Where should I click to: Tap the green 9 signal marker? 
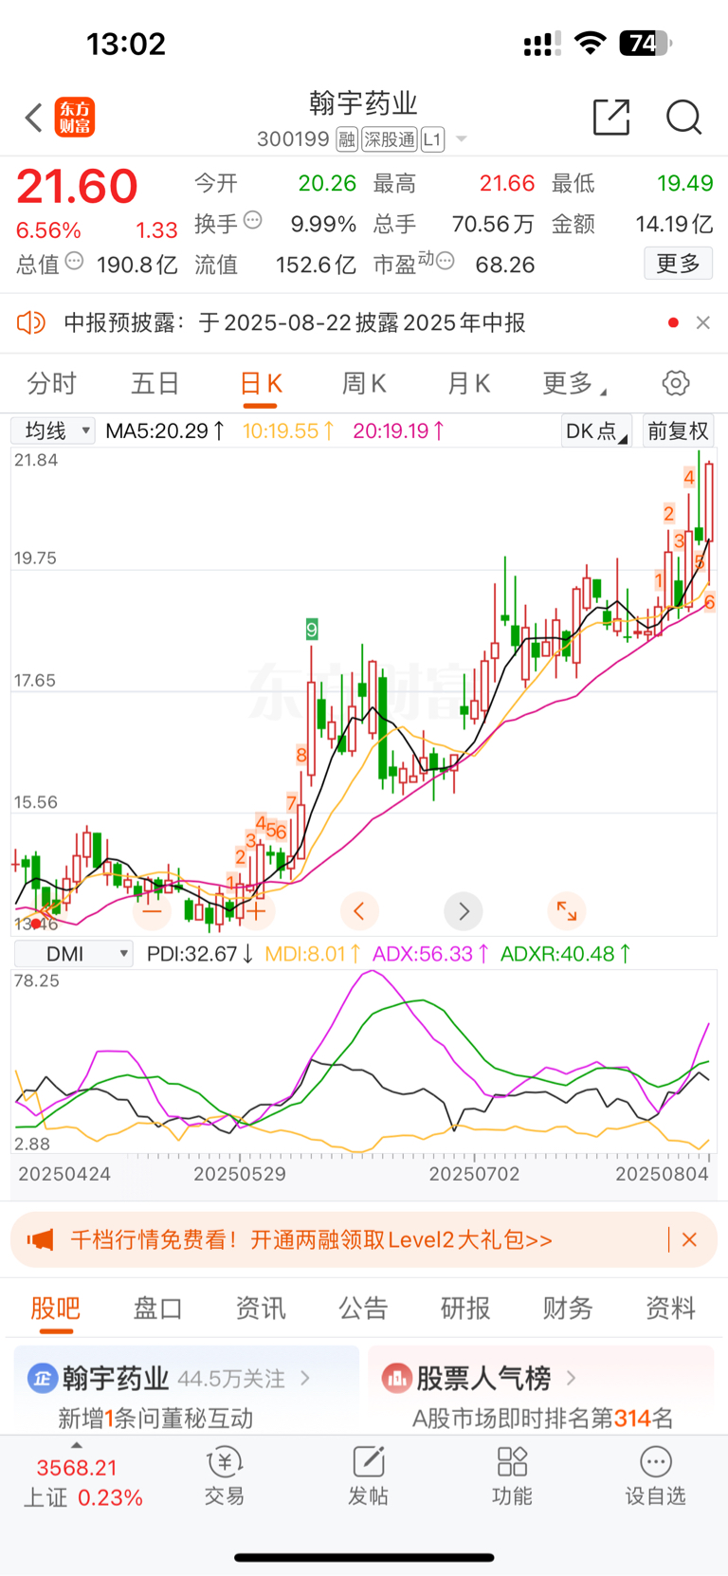click(x=312, y=629)
